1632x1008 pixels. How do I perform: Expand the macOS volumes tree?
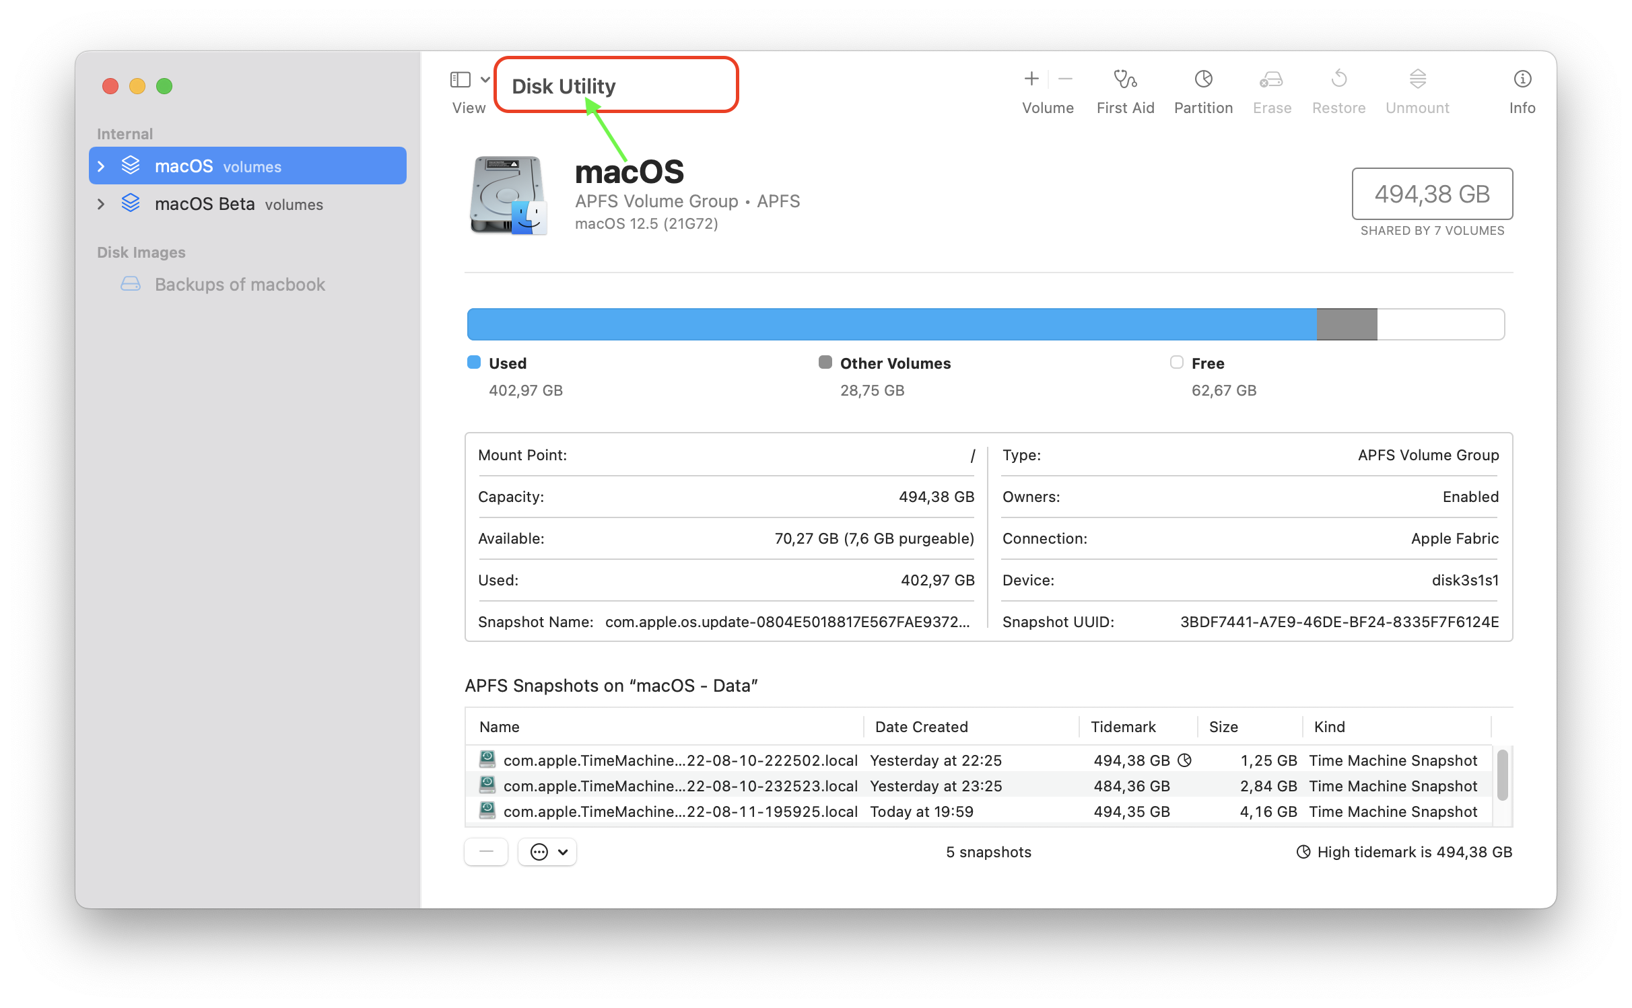tap(101, 166)
